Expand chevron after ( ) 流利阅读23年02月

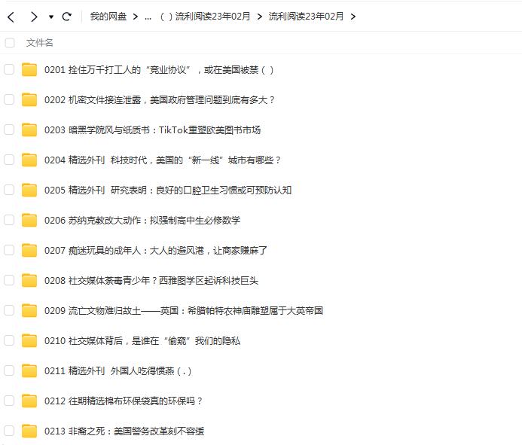click(260, 17)
